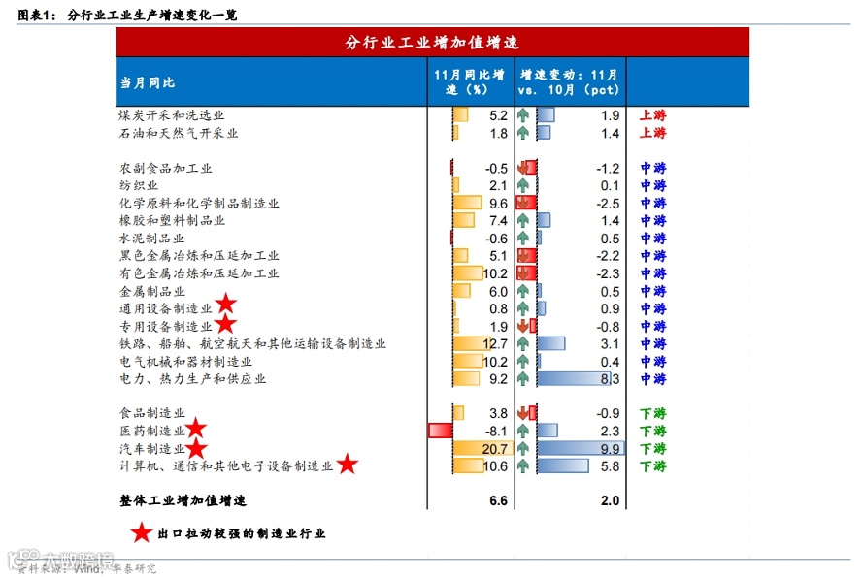Click the red star beside 通用设备制造业
The width and height of the screenshot is (864, 577).
tap(226, 304)
